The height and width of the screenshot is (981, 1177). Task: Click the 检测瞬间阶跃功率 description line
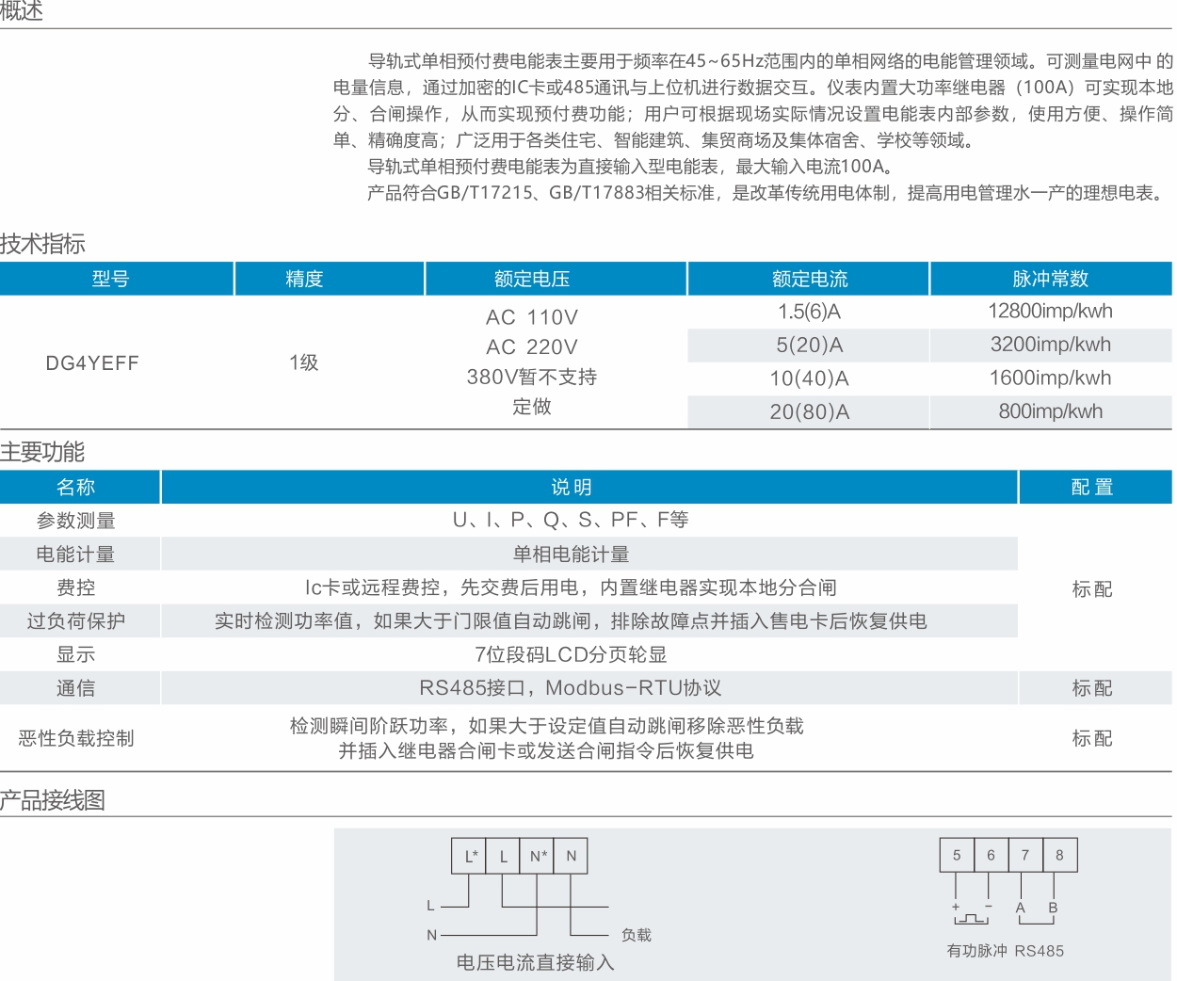point(546,726)
